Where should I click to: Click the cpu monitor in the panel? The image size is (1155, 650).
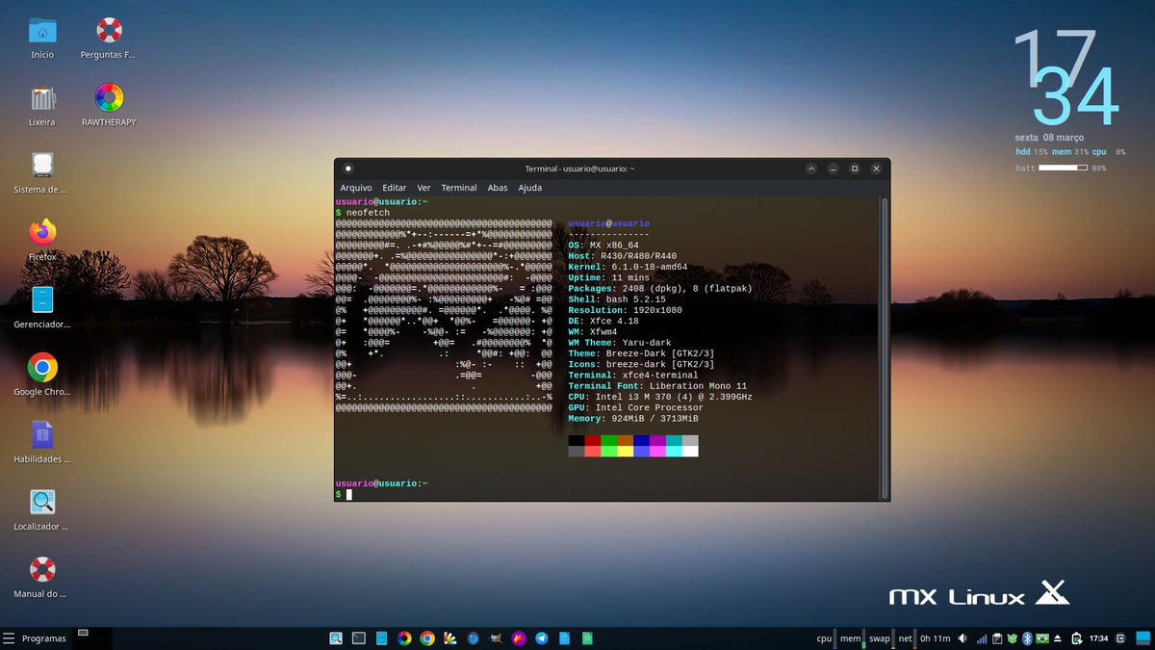[827, 638]
